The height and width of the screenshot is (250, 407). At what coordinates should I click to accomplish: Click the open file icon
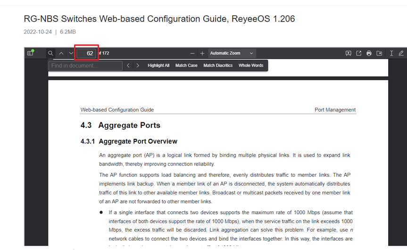[358, 53]
